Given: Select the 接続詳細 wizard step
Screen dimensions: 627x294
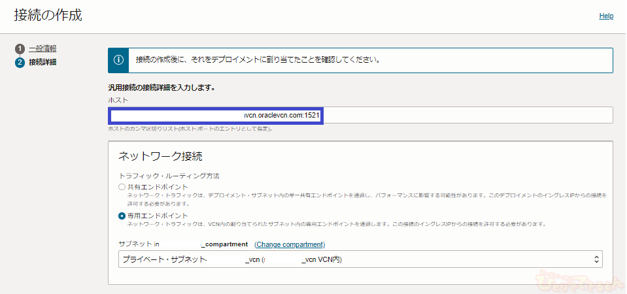Looking at the screenshot, I should (x=42, y=62).
